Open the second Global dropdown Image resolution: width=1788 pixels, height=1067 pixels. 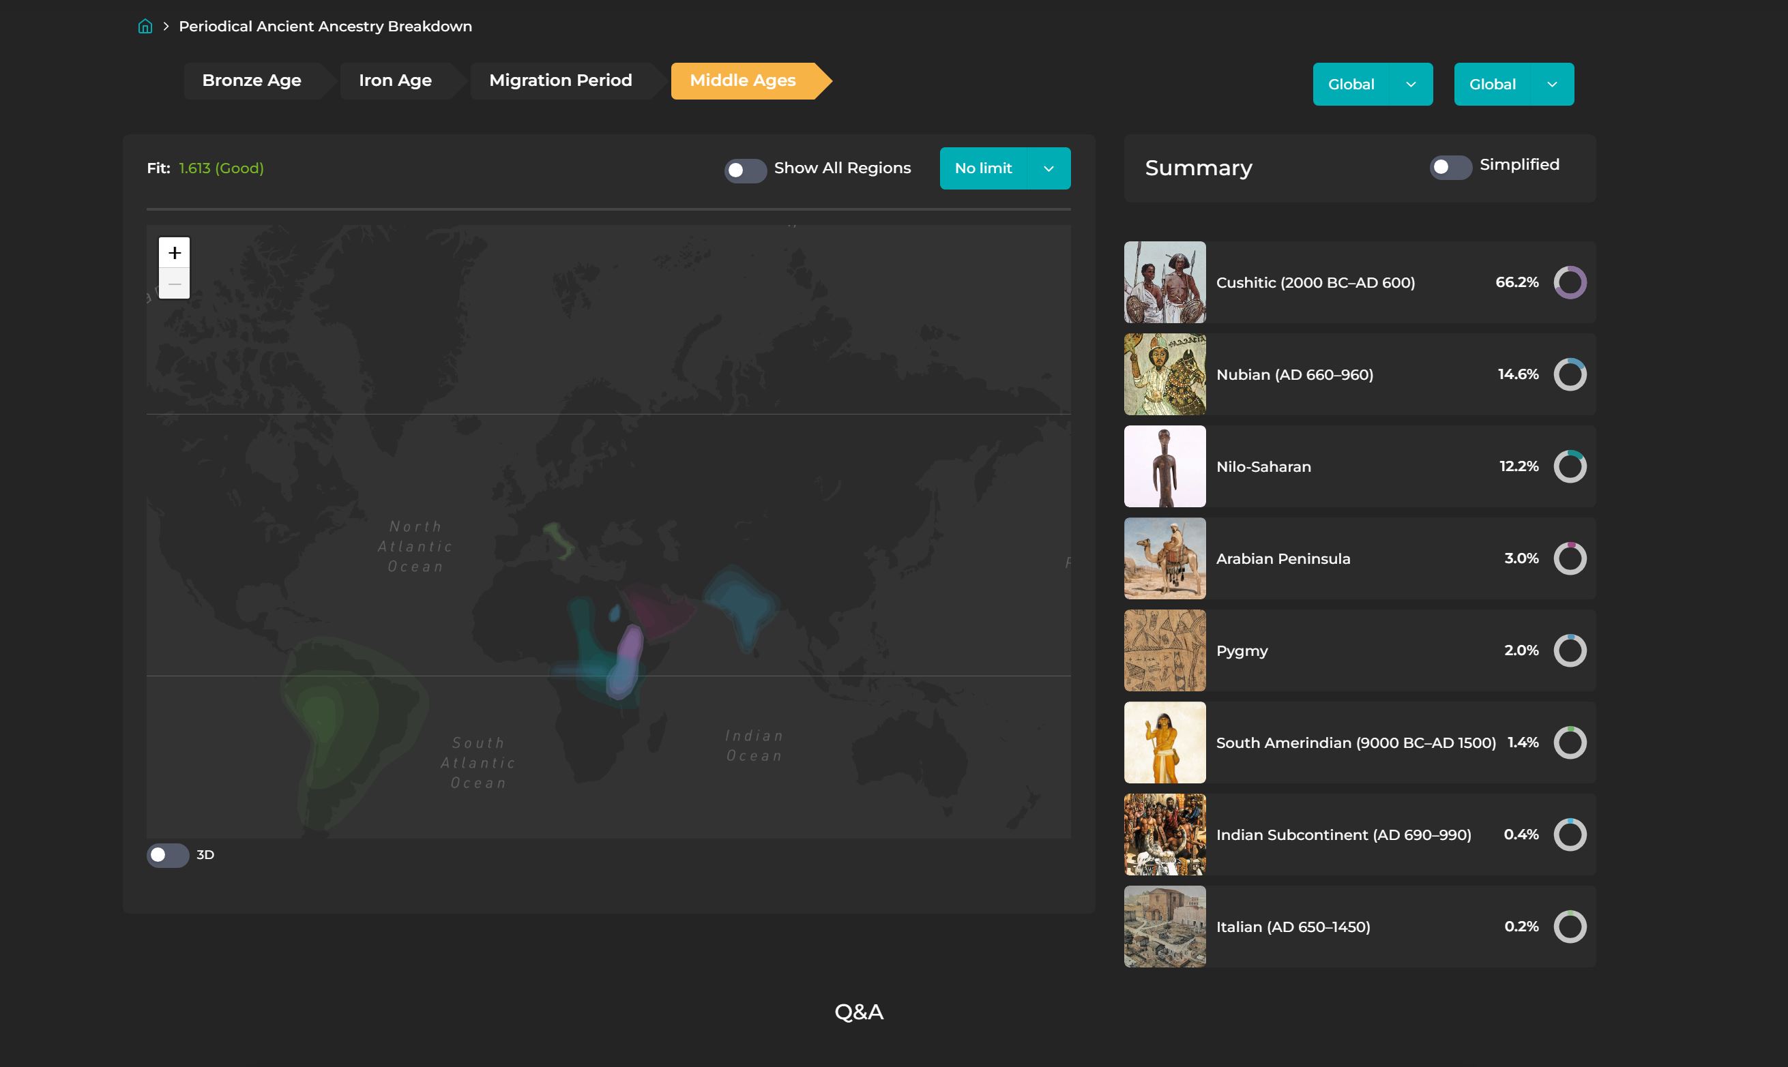(1513, 84)
